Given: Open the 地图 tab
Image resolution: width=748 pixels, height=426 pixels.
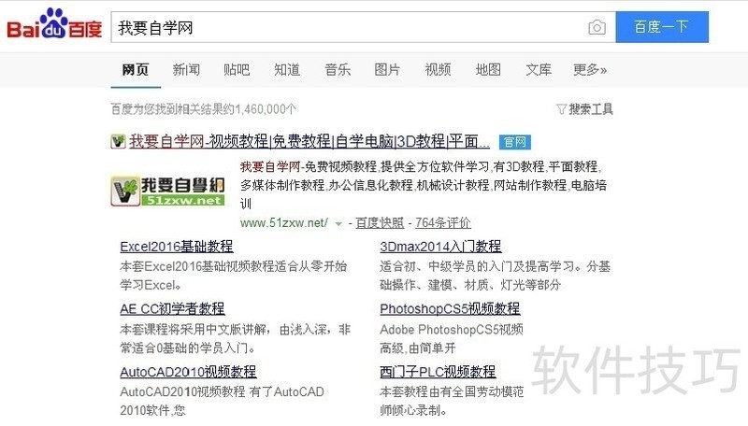Looking at the screenshot, I should coord(488,69).
